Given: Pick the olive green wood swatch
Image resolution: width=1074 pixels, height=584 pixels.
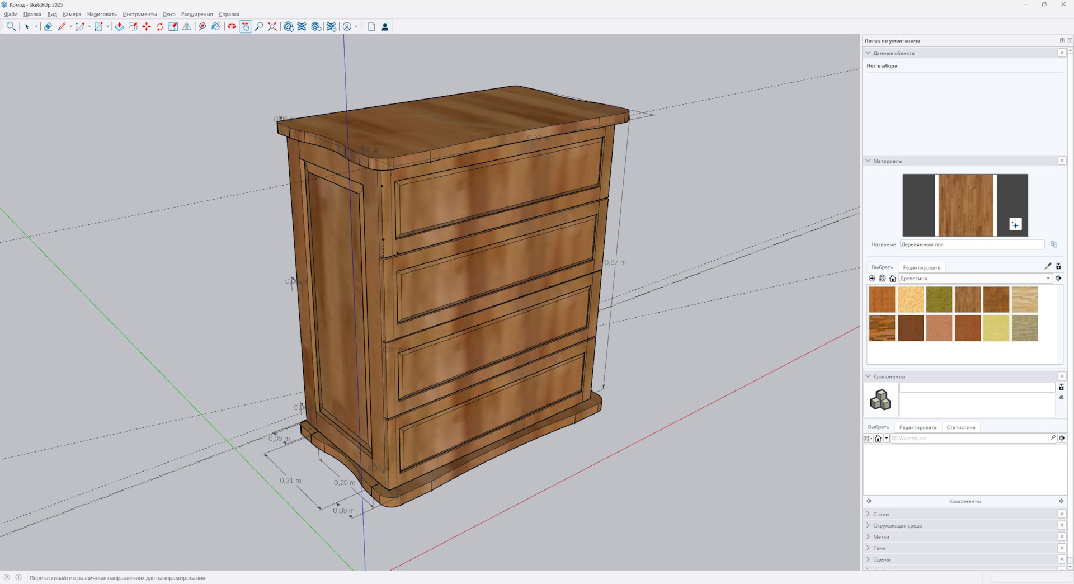Looking at the screenshot, I should click(x=939, y=299).
